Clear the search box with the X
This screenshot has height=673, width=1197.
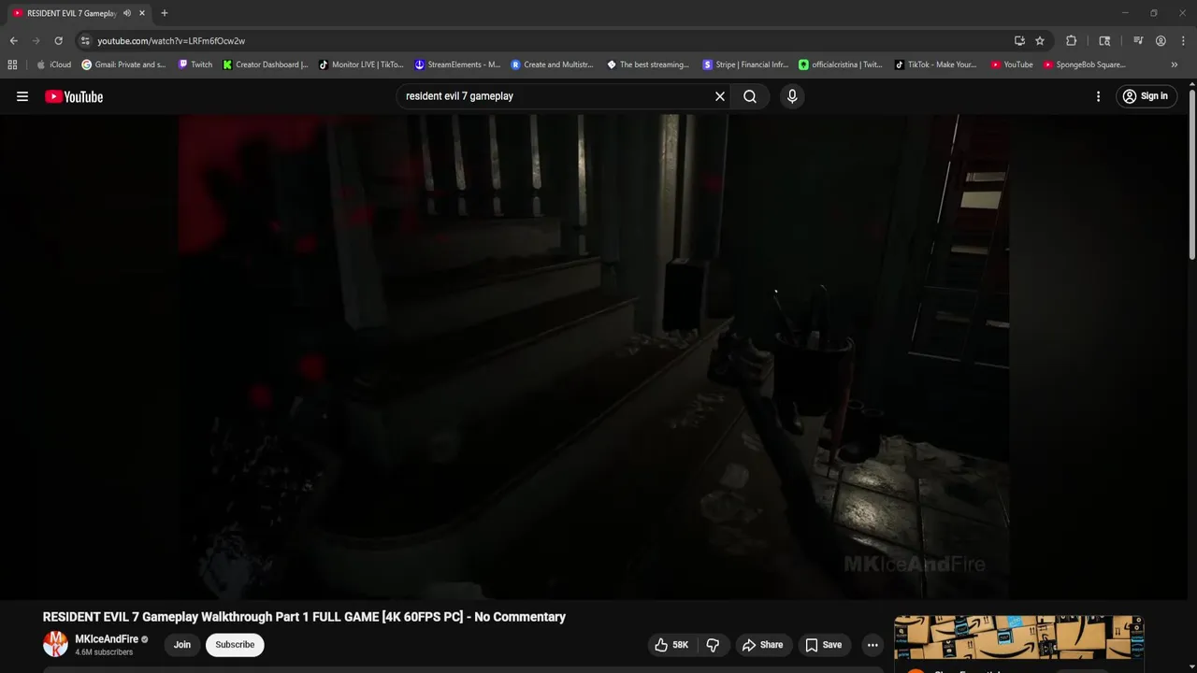[x=720, y=96]
